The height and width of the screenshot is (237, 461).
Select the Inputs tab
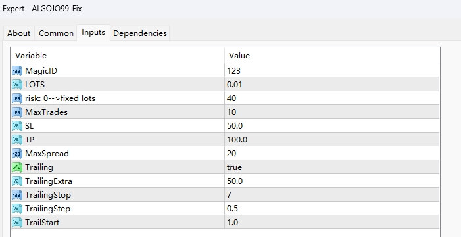coord(93,33)
